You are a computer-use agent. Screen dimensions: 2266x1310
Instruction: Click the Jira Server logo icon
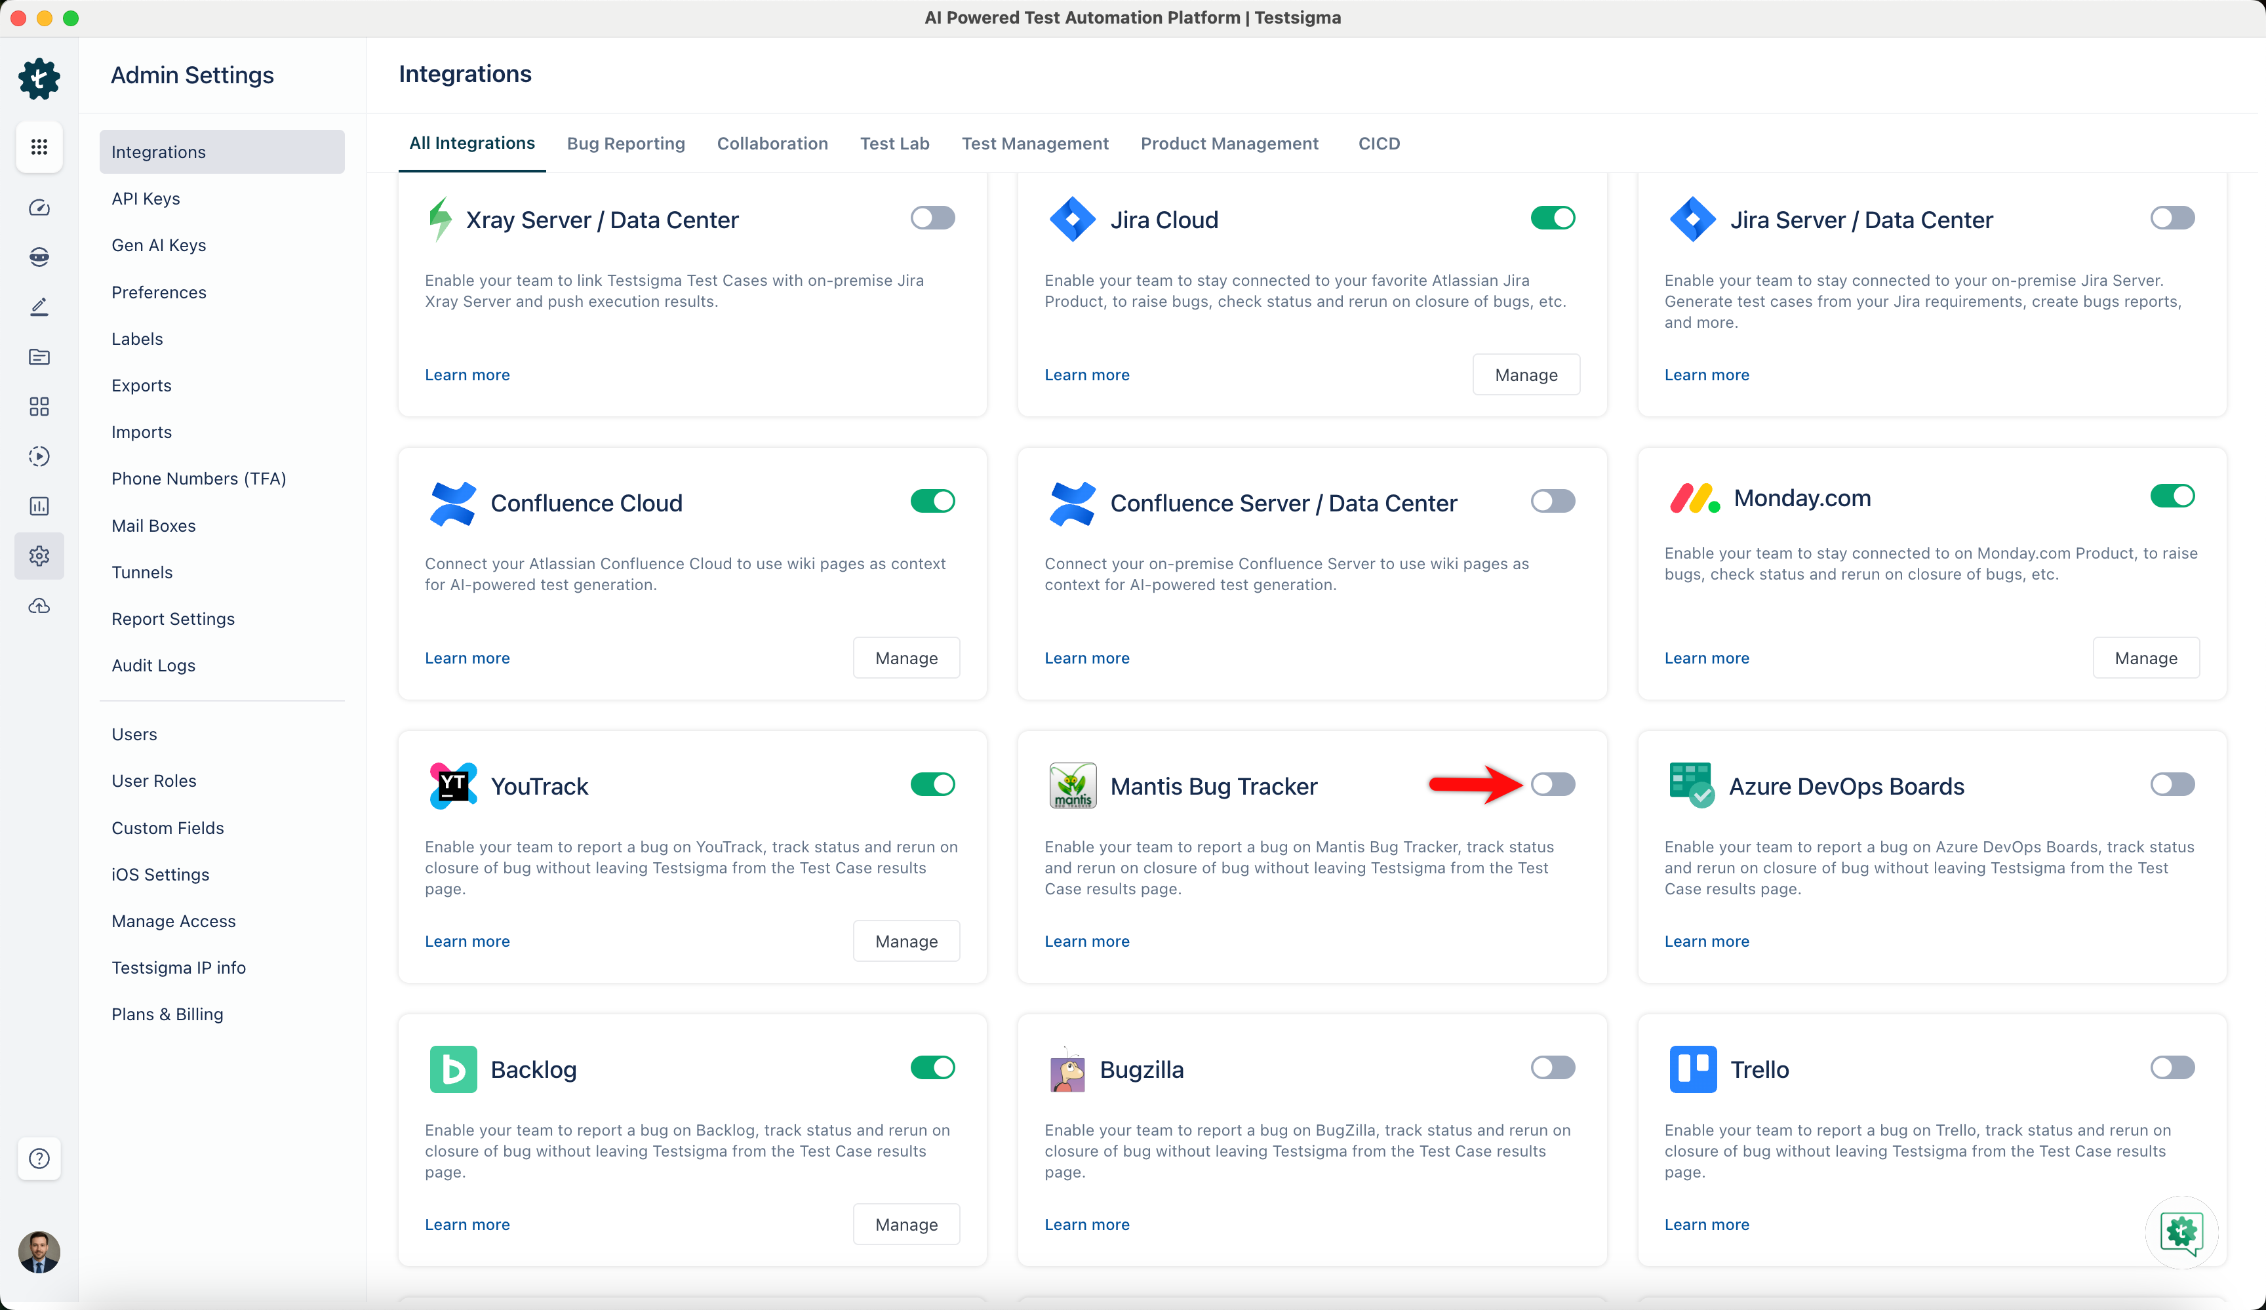coord(1692,218)
